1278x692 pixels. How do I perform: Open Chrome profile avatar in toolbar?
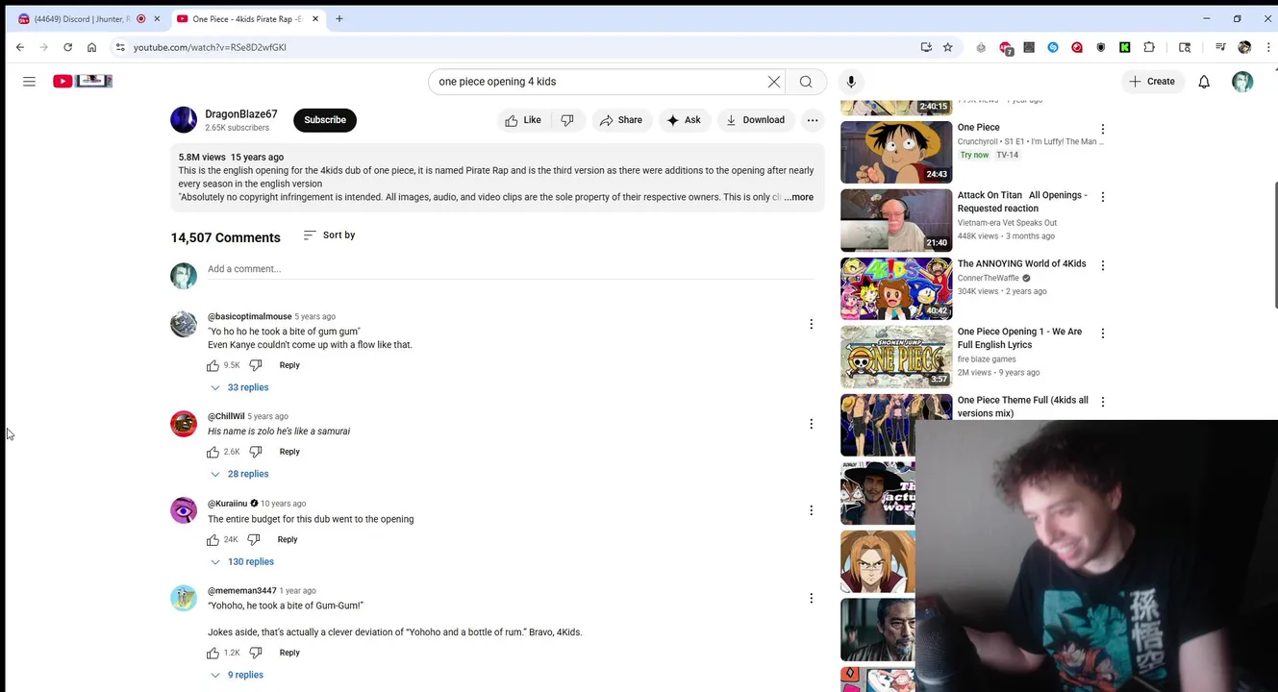pyautogui.click(x=1244, y=47)
